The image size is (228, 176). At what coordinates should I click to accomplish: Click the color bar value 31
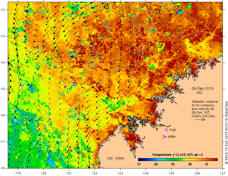coord(206,164)
